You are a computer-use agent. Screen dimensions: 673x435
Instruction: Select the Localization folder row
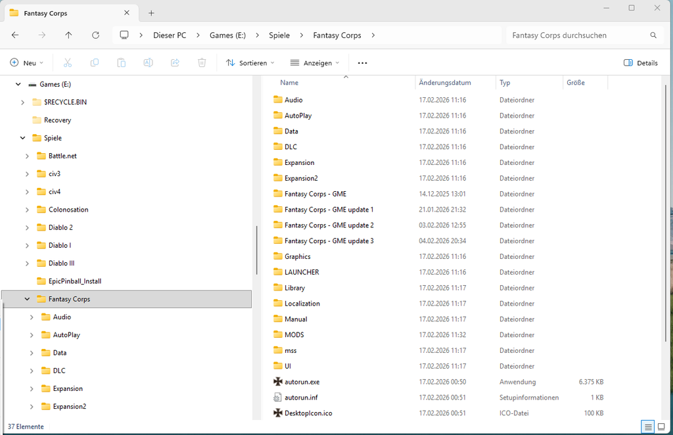point(302,304)
